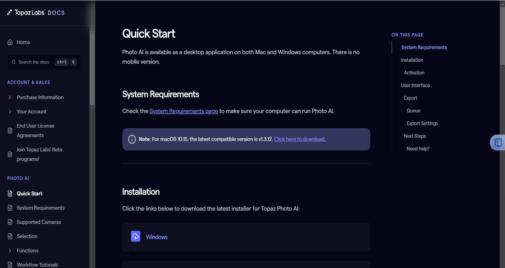505x268 pixels.
Task: Follow 'Click here to download' link
Action: pyautogui.click(x=300, y=139)
